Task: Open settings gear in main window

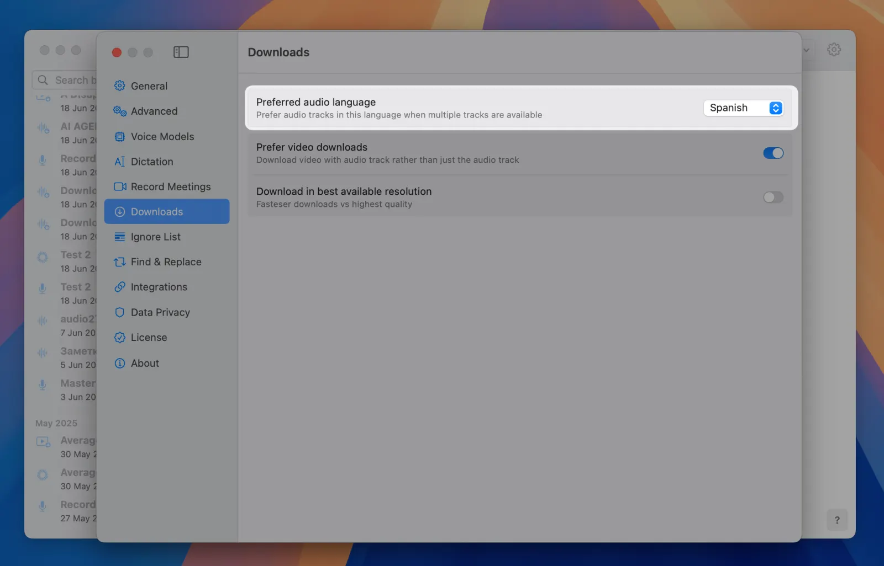Action: [x=834, y=50]
